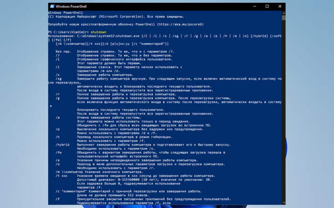Click 'пользовательский интерфейс встроенного ПО.' line

[118, 156]
